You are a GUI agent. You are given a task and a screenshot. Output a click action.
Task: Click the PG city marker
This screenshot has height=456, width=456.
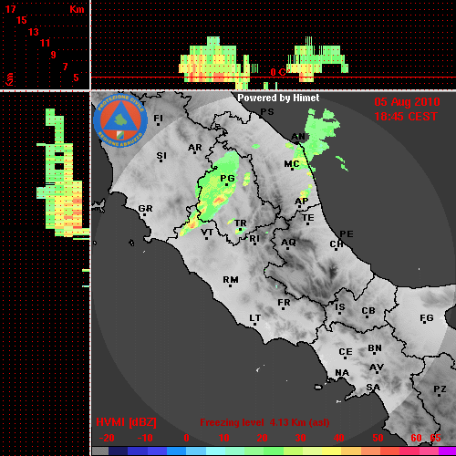[226, 184]
